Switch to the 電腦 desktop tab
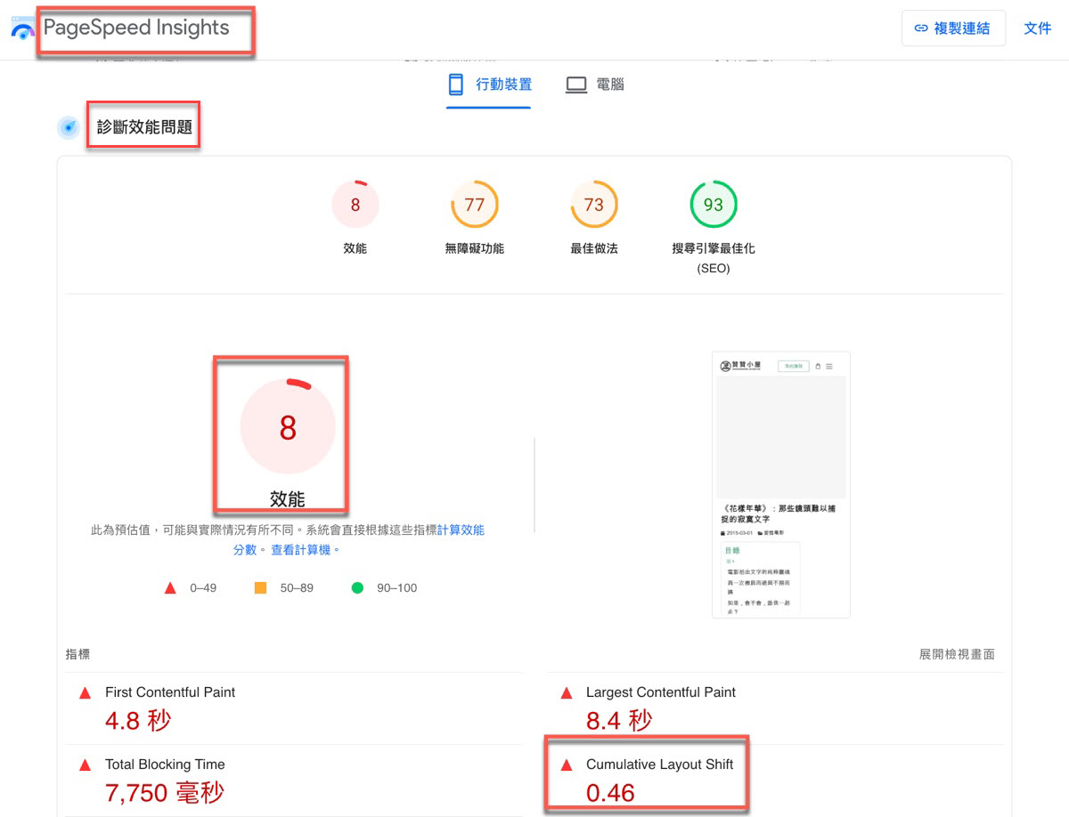Viewport: 1069px width, 817px height. 595,85
